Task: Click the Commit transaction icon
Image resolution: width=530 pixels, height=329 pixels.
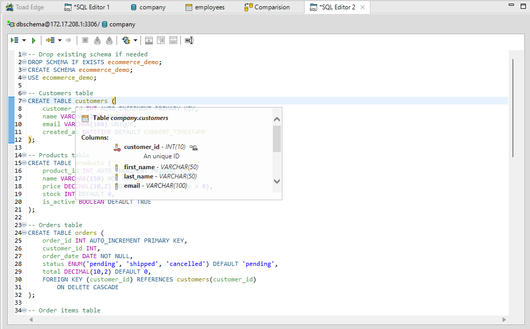Action: (97, 40)
